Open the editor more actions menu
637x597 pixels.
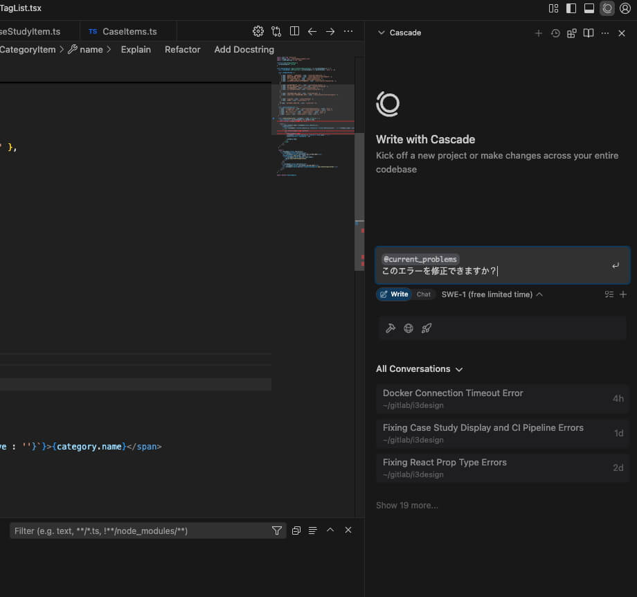point(348,31)
